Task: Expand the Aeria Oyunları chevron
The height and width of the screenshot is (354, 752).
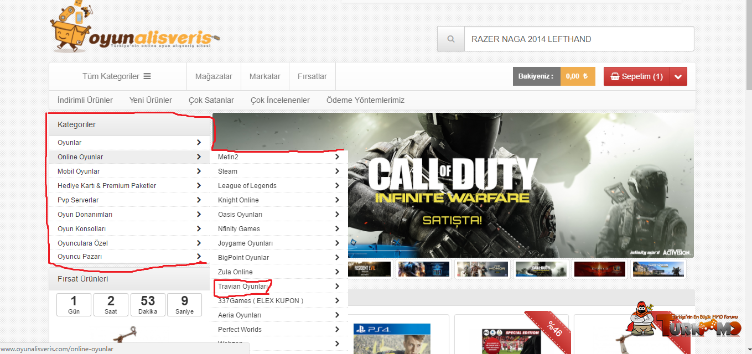Action: [337, 315]
